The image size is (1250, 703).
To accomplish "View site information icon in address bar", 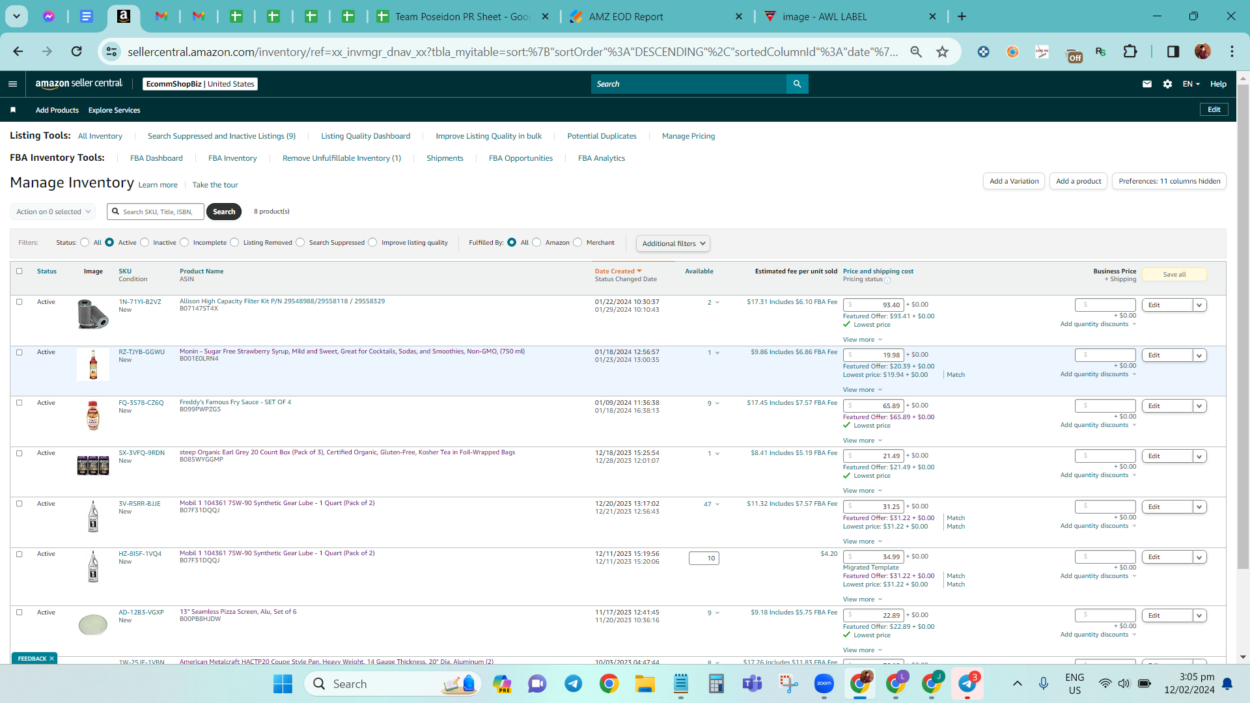I will coord(111,51).
